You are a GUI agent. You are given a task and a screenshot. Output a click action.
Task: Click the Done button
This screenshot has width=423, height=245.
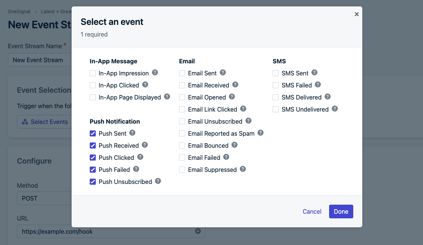(341, 211)
